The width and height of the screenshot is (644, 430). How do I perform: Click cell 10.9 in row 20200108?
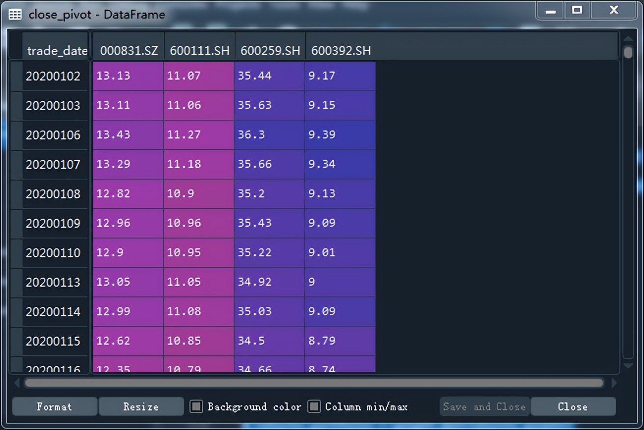point(199,194)
